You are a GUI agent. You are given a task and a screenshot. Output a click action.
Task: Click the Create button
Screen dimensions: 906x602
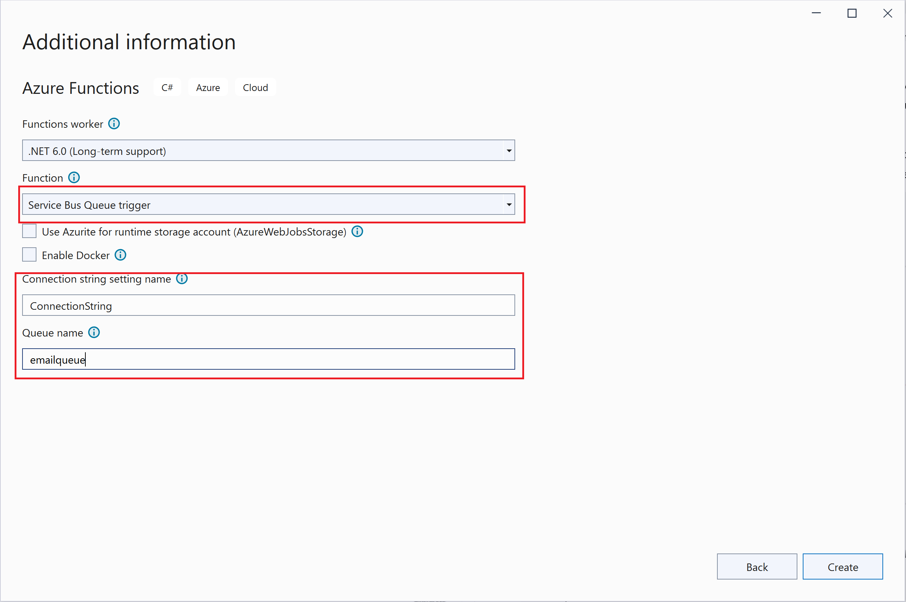pos(842,566)
